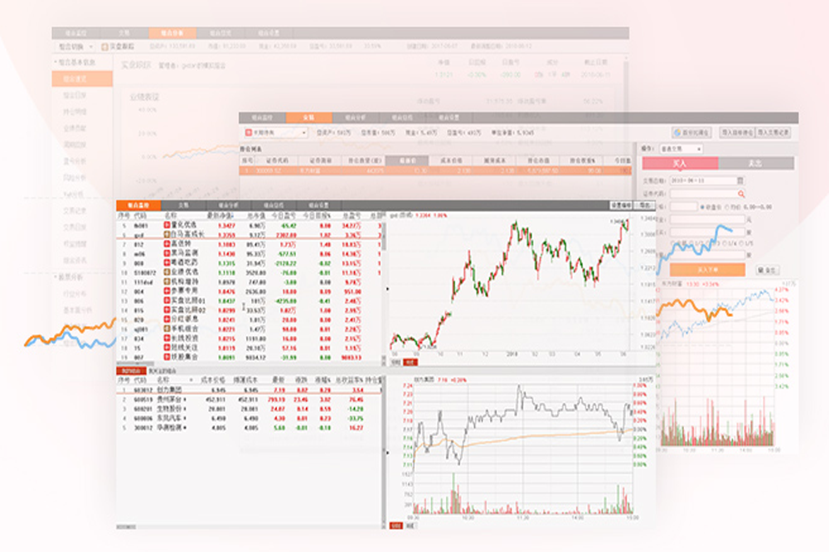The height and width of the screenshot is (552, 829).
Task: Click the icon beside 黑马监测
Action: click(x=167, y=253)
